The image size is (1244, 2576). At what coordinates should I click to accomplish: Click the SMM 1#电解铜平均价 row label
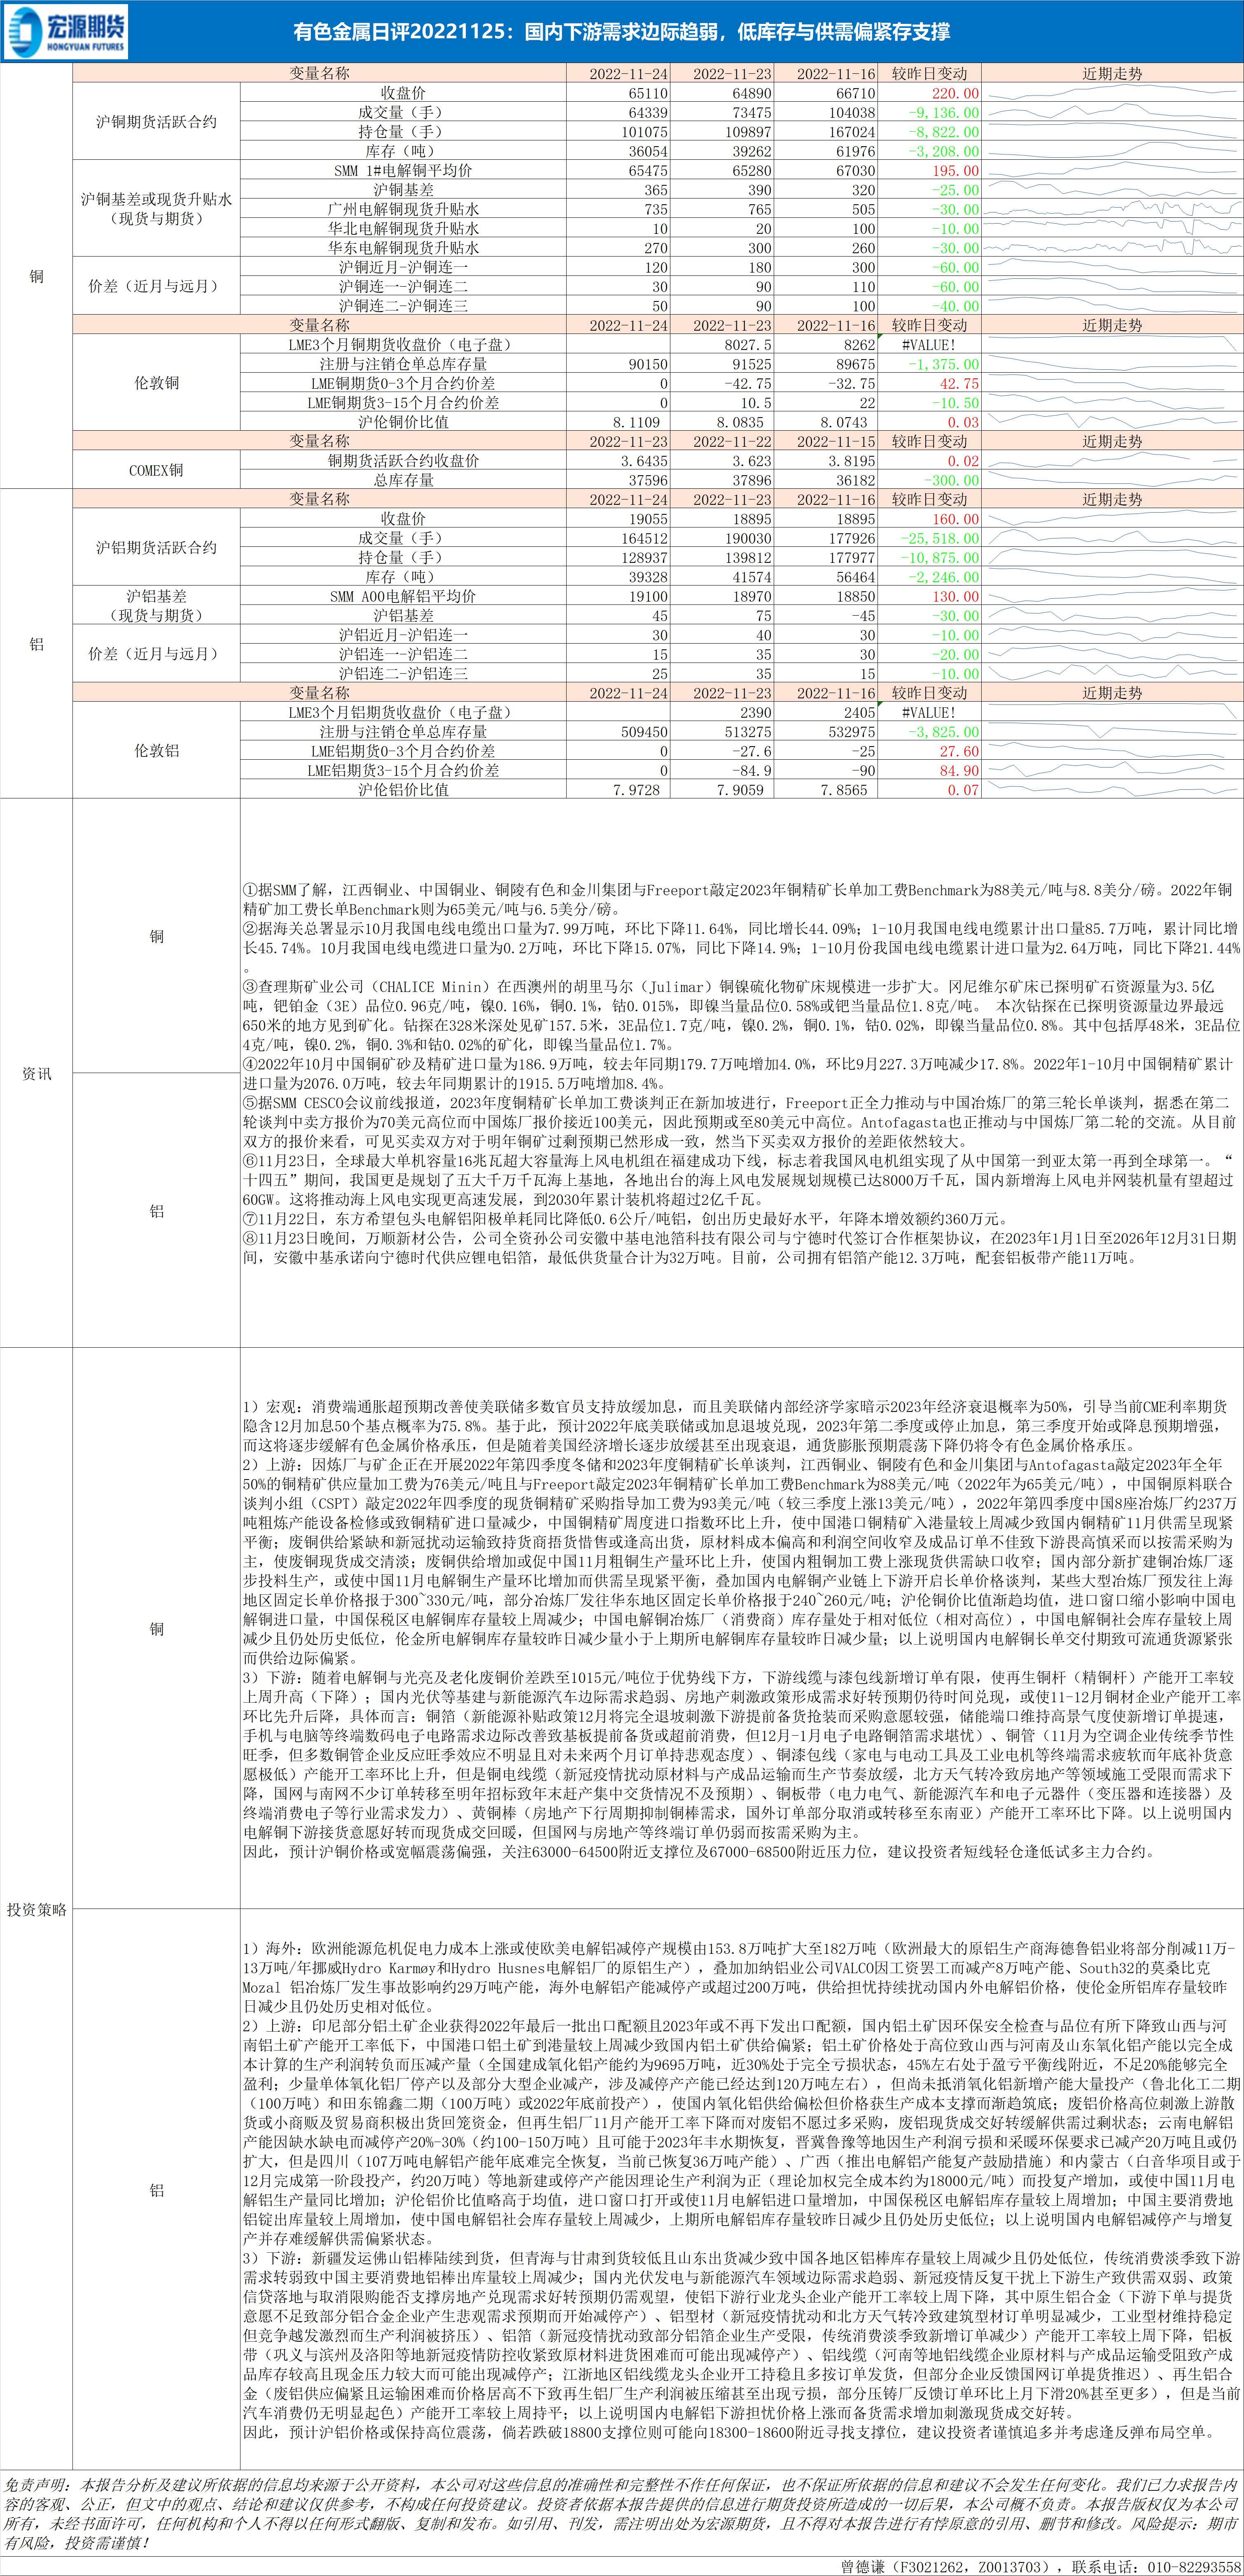tap(403, 171)
